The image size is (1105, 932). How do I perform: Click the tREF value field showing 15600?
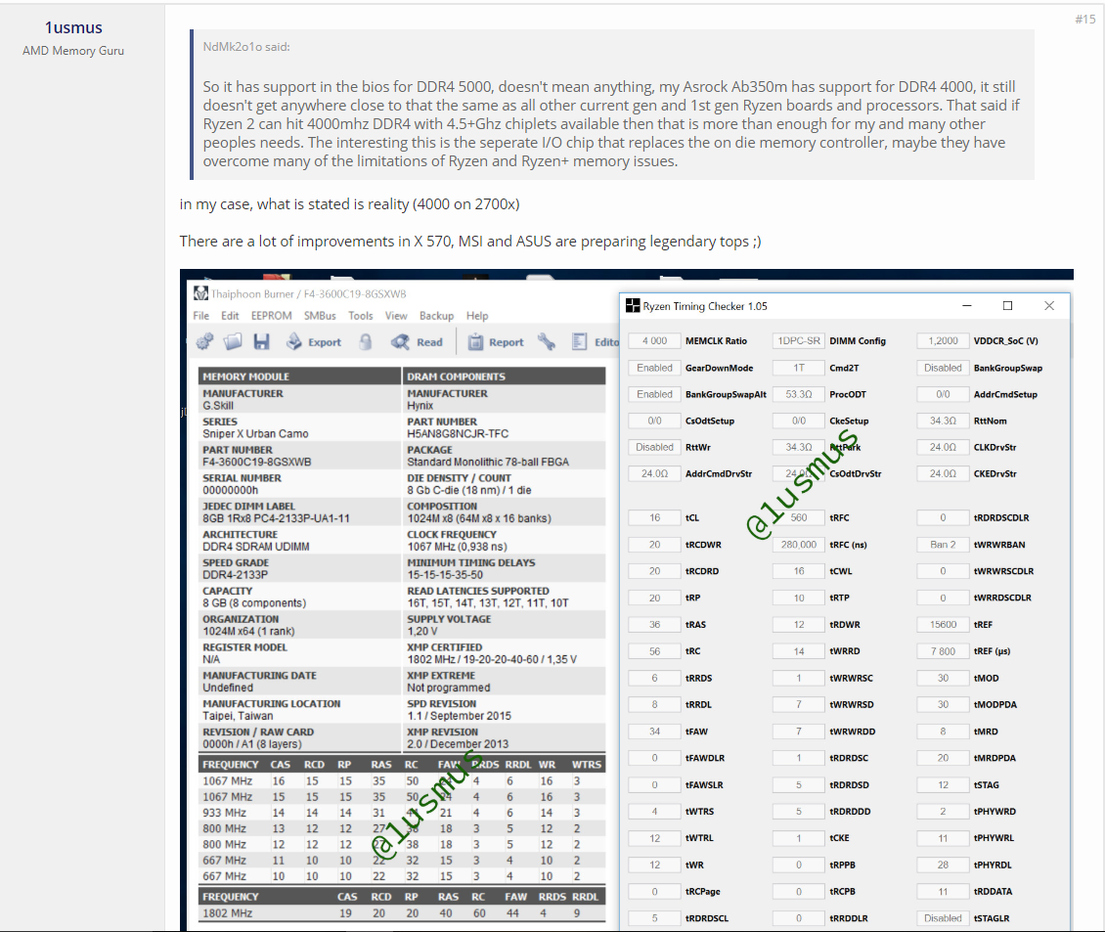pyautogui.click(x=943, y=625)
